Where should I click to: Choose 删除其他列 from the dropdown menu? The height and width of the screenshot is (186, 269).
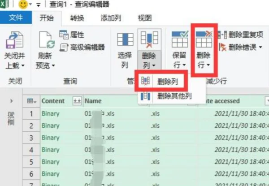174,96
